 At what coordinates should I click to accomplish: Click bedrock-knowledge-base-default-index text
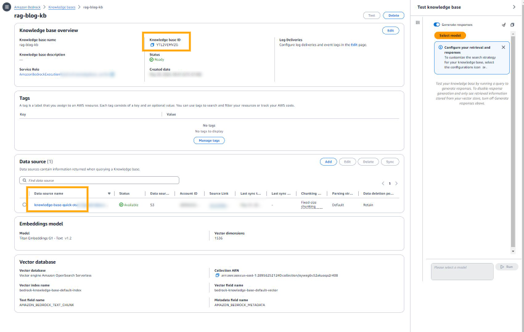pyautogui.click(x=51, y=290)
